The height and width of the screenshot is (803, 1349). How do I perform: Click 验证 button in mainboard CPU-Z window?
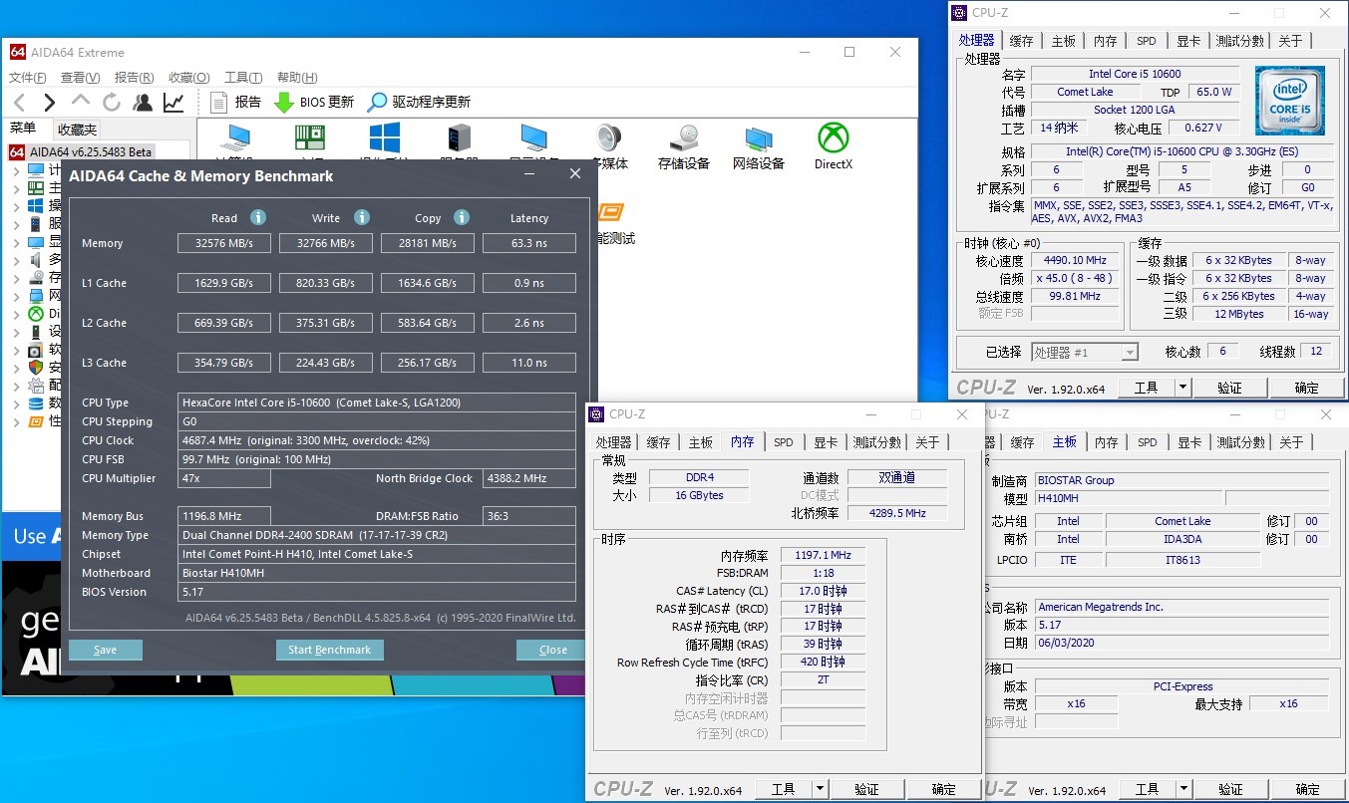pos(1230,789)
